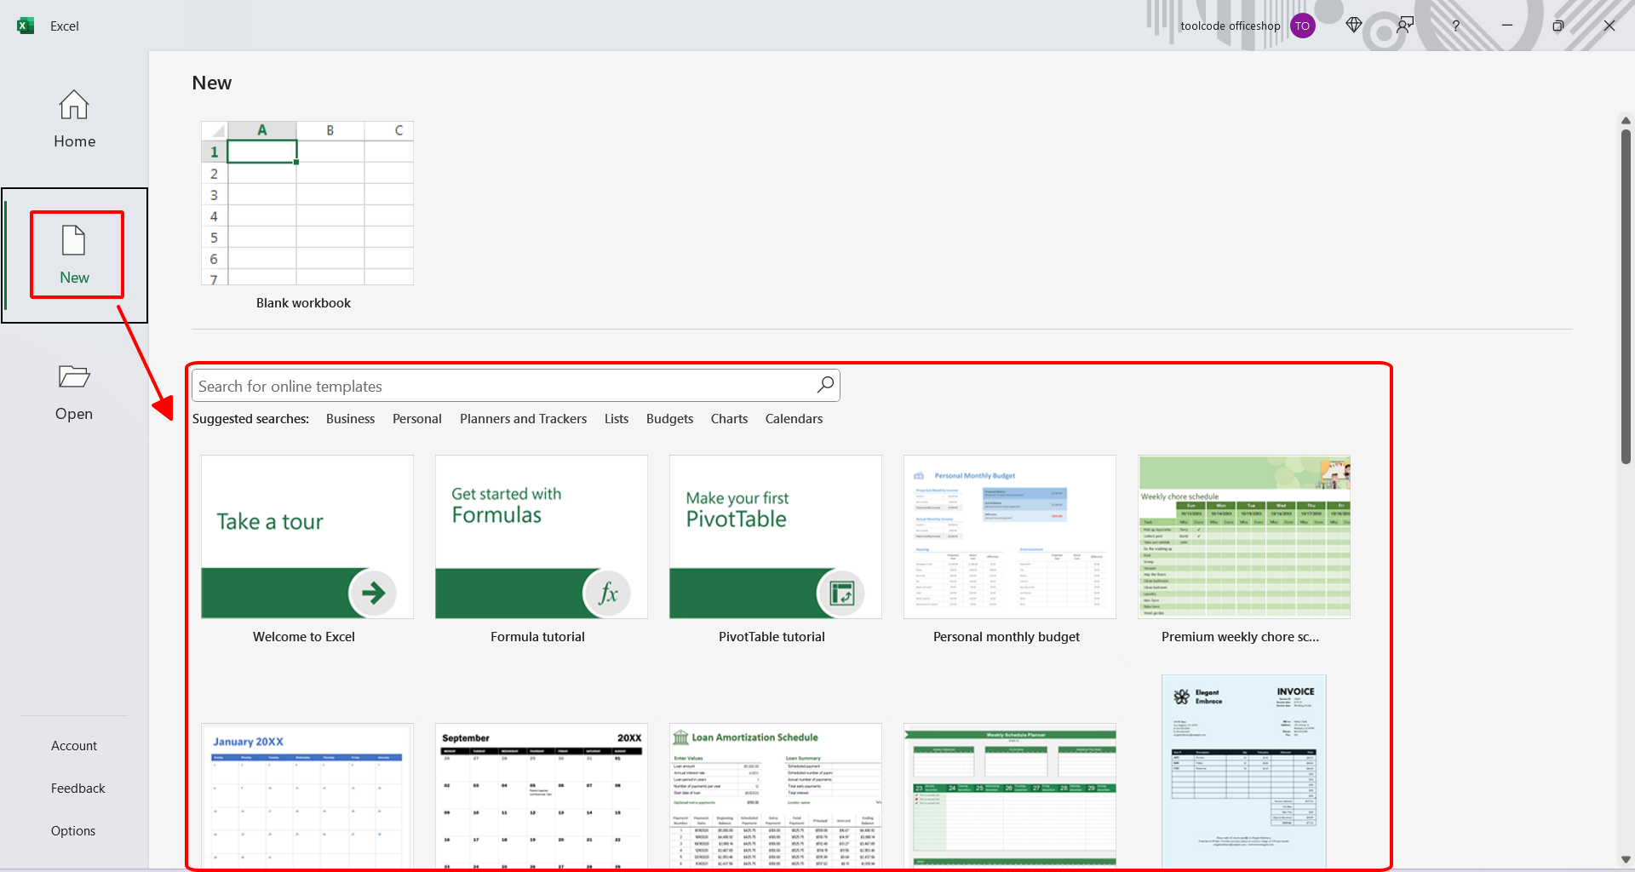Screen dimensions: 1635x872
Task: Close the Excel window
Action: (x=1609, y=26)
